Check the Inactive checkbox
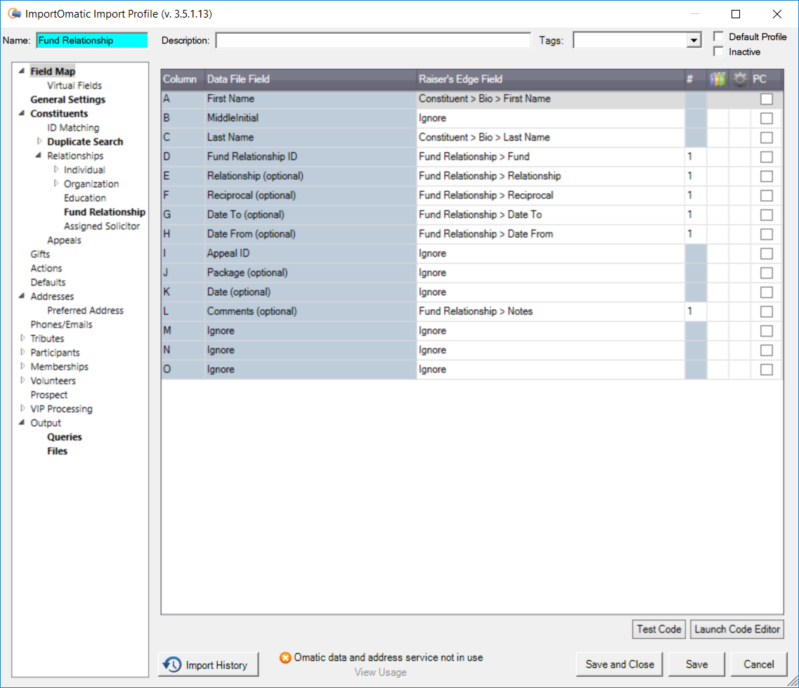This screenshot has width=799, height=688. (718, 51)
